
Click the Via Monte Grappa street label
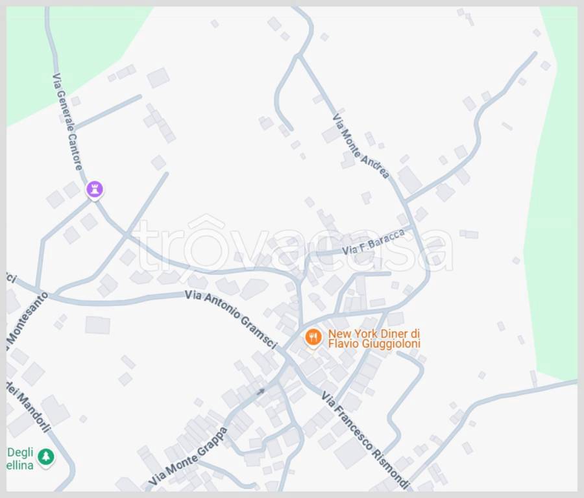(188, 456)
